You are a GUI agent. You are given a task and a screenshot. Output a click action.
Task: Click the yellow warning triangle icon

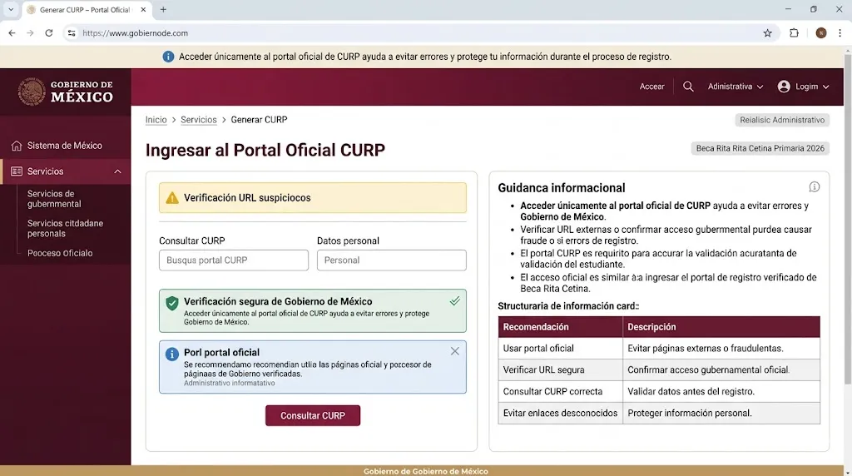(172, 198)
